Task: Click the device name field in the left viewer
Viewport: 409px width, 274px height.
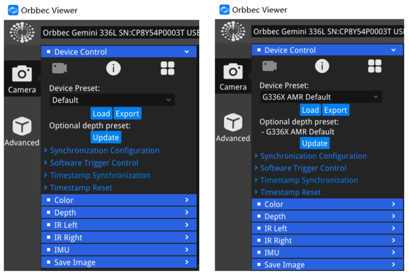Action: [x=120, y=33]
